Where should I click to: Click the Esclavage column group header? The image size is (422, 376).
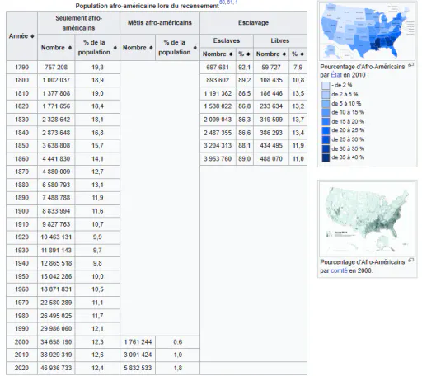tap(253, 23)
